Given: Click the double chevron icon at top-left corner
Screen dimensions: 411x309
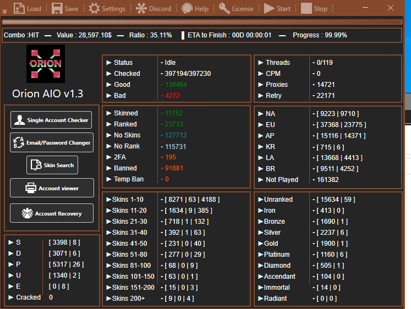Looking at the screenshot, I should [x=5, y=11].
